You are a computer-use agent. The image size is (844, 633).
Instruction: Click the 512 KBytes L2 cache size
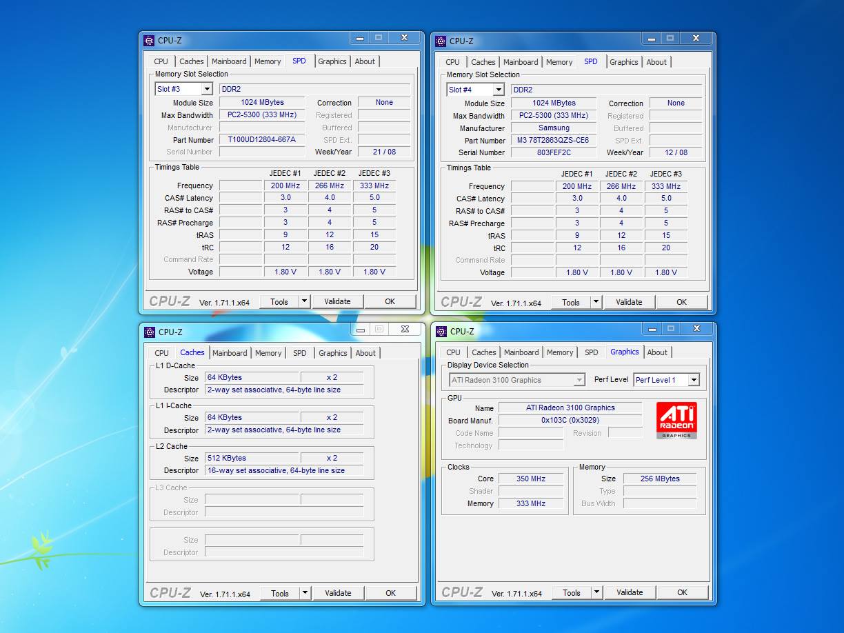tap(252, 458)
